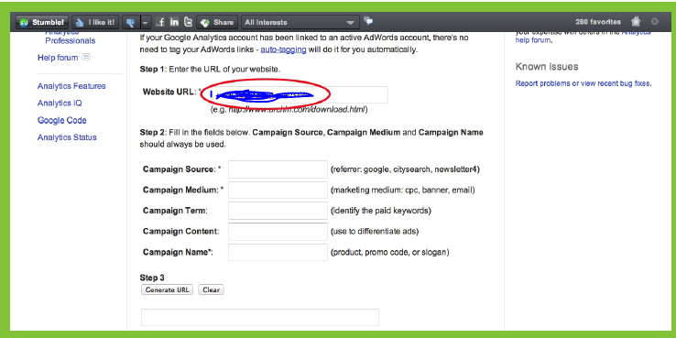The width and height of the screenshot is (676, 338).
Task: Click the Stumble! button
Action: 42,22
